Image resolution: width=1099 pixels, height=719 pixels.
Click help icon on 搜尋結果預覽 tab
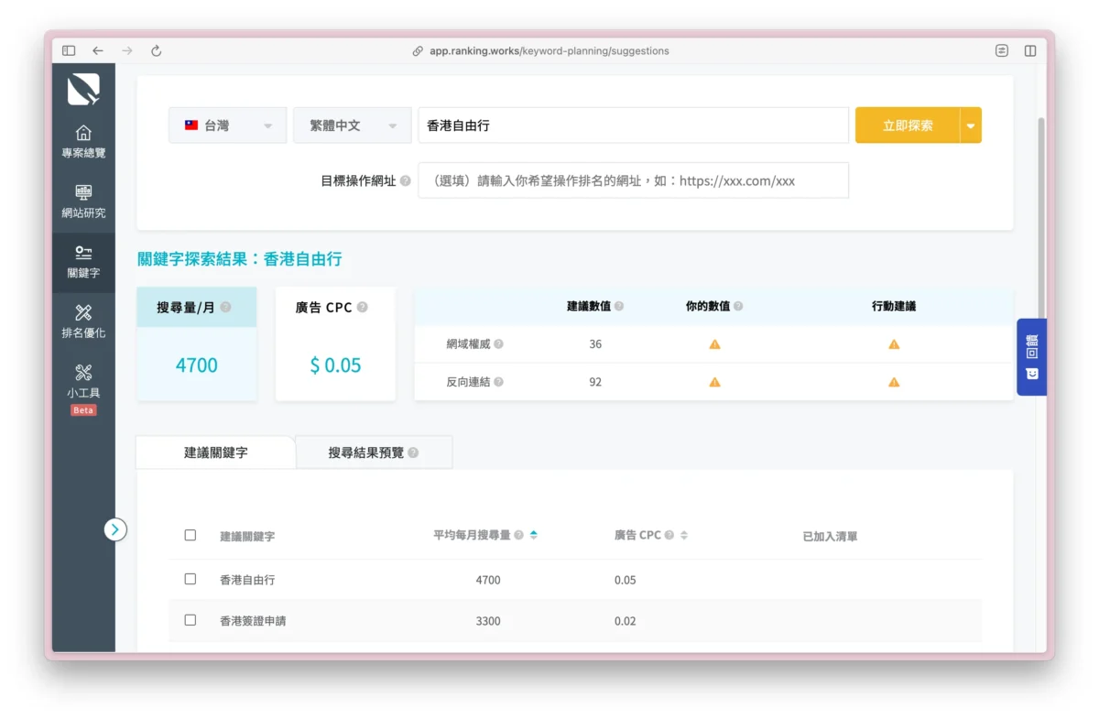point(413,452)
